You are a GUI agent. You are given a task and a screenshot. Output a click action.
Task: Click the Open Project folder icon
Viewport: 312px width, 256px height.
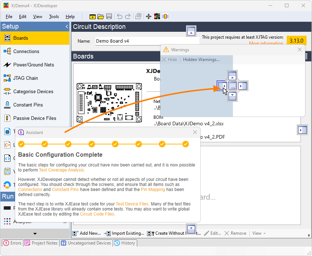tap(101, 17)
